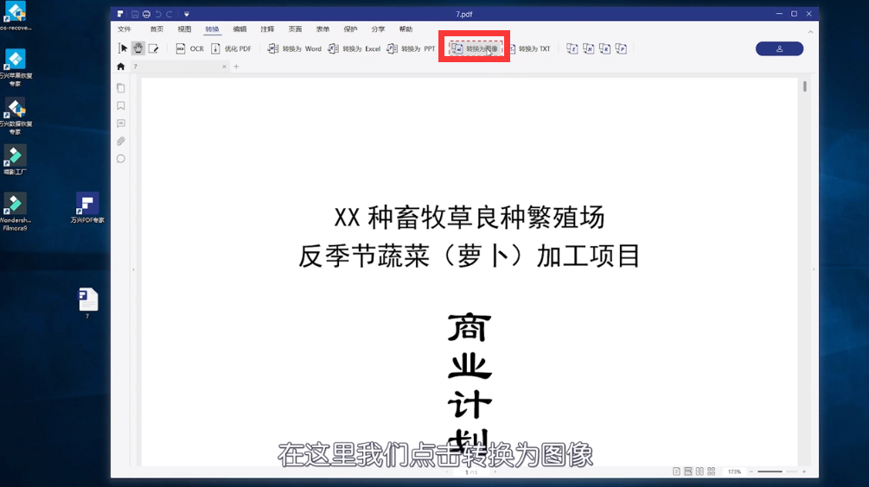
Task: Convert PDF using 转换为 Word
Action: coord(294,48)
